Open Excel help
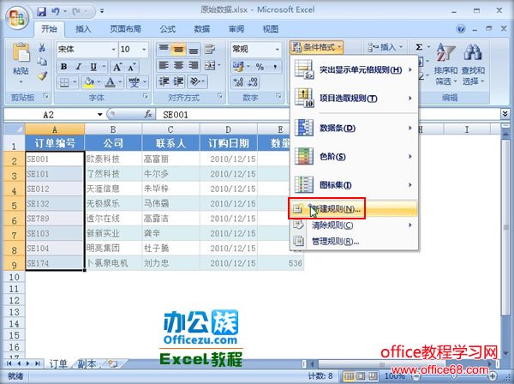Viewport: 514px width, 384px height. [461, 29]
